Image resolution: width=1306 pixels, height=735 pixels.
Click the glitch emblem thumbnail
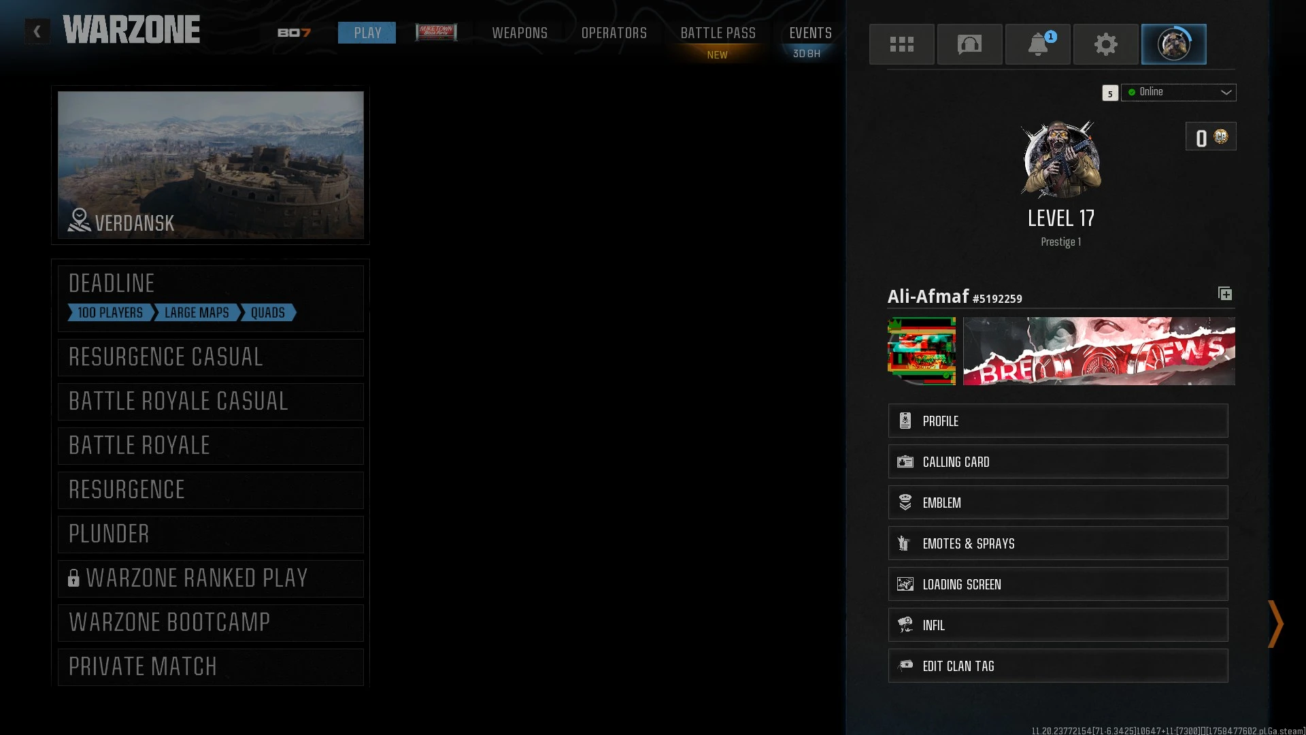(922, 351)
